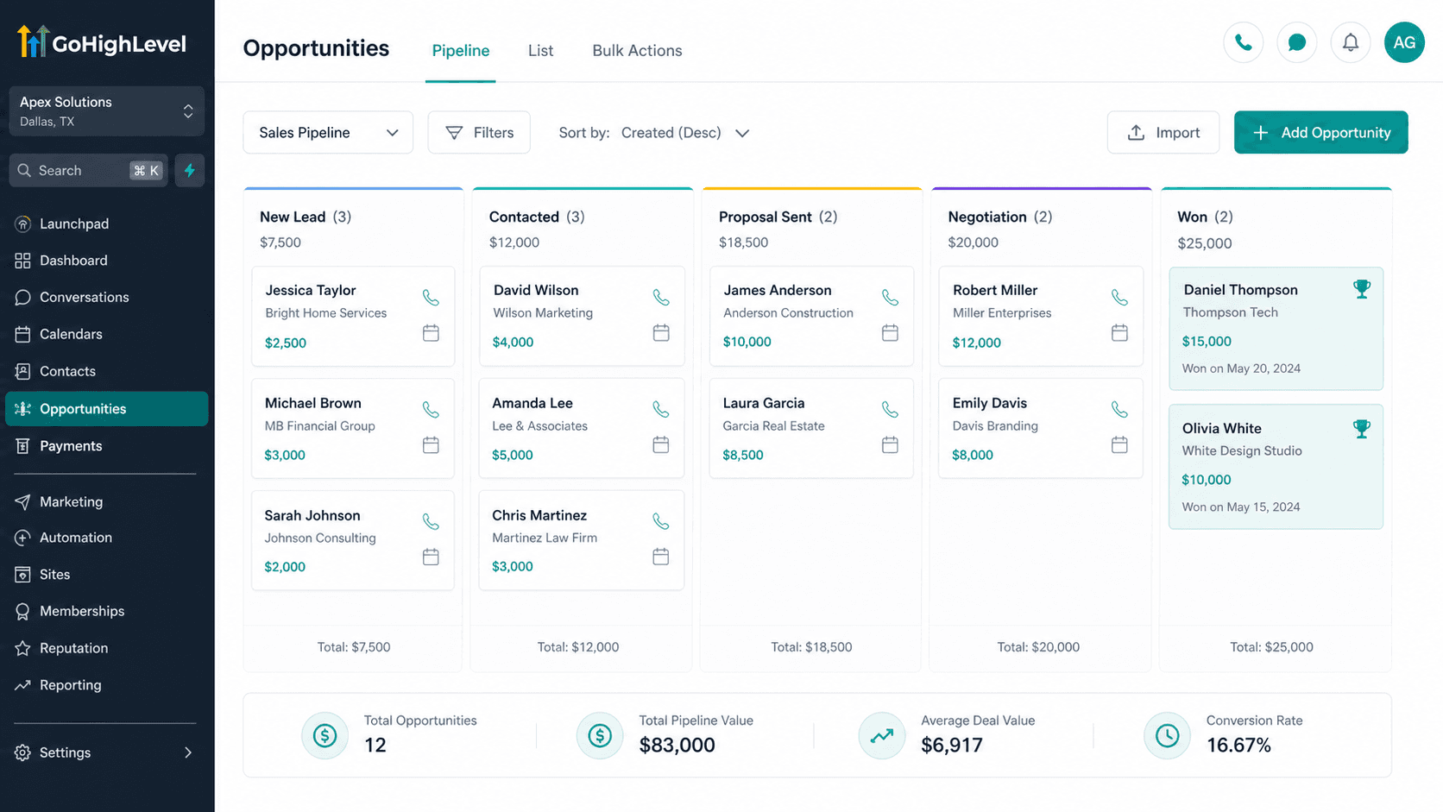
Task: Open the notifications bell
Action: pos(1350,42)
